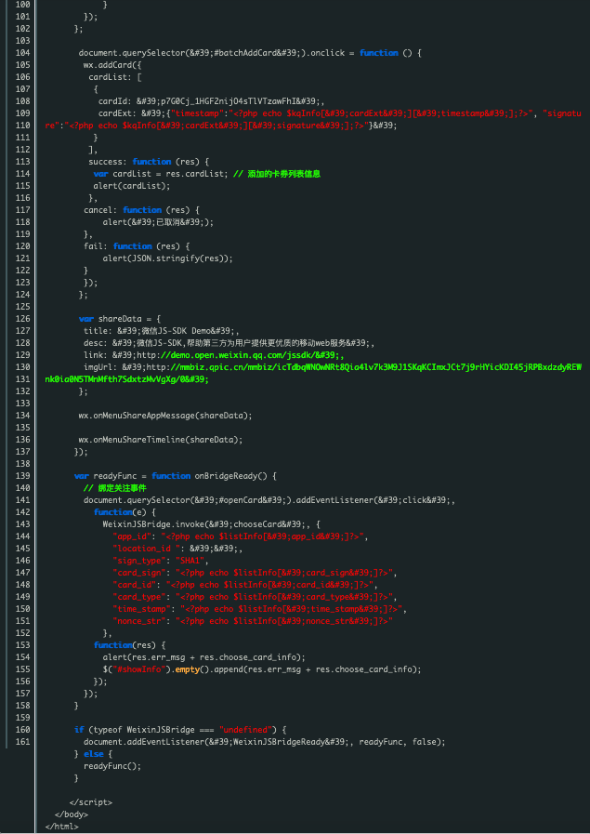Click the red "app_id" key
Image resolution: width=590 pixels, height=834 pixels.
pos(132,536)
